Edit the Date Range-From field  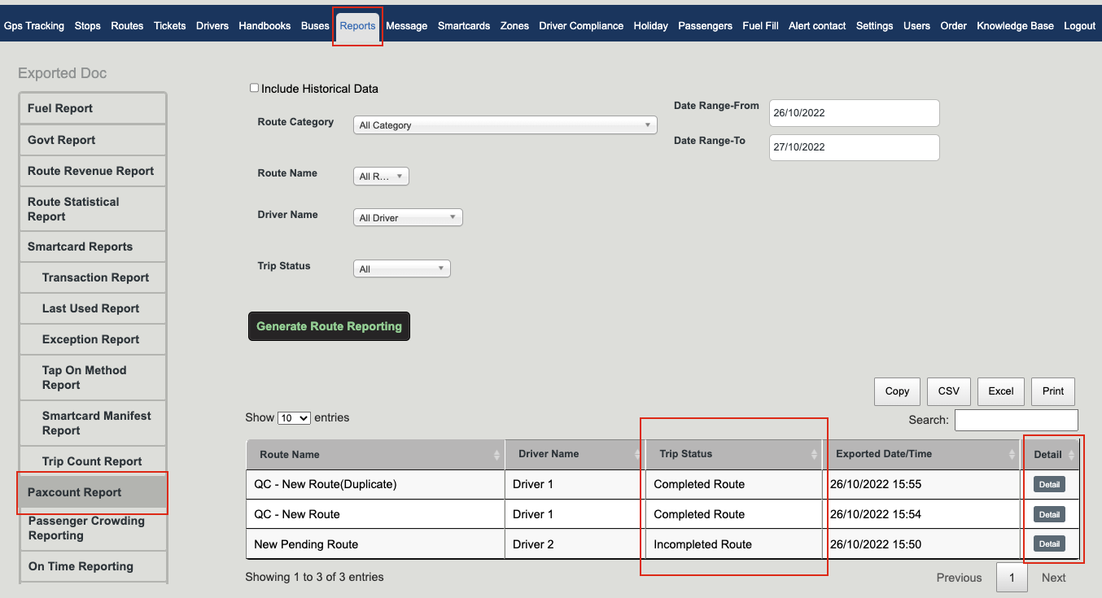pos(853,112)
